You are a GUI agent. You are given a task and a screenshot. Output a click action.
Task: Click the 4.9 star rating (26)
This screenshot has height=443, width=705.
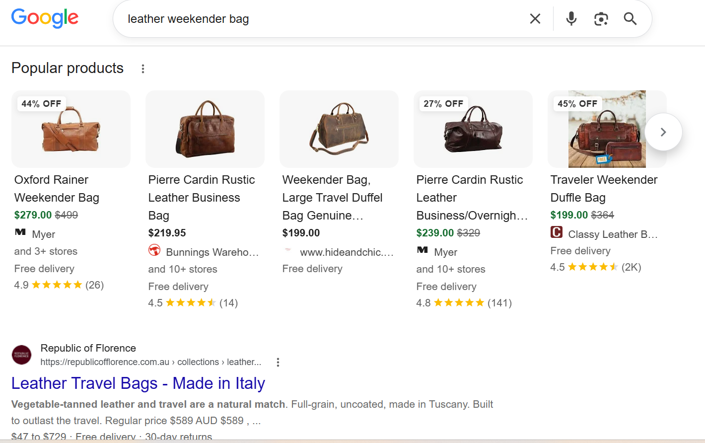click(x=59, y=285)
